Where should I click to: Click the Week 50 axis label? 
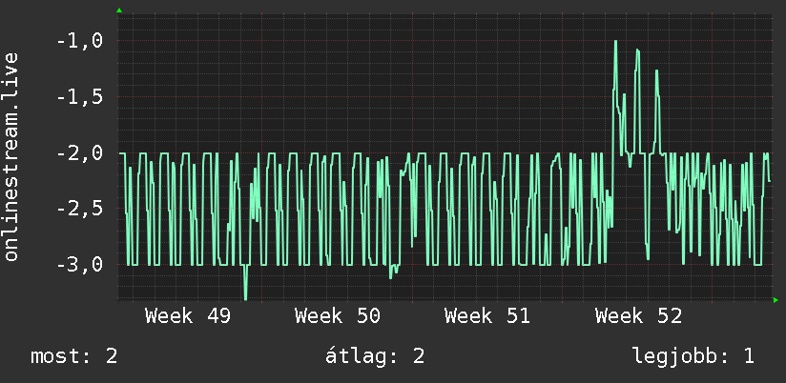(338, 316)
